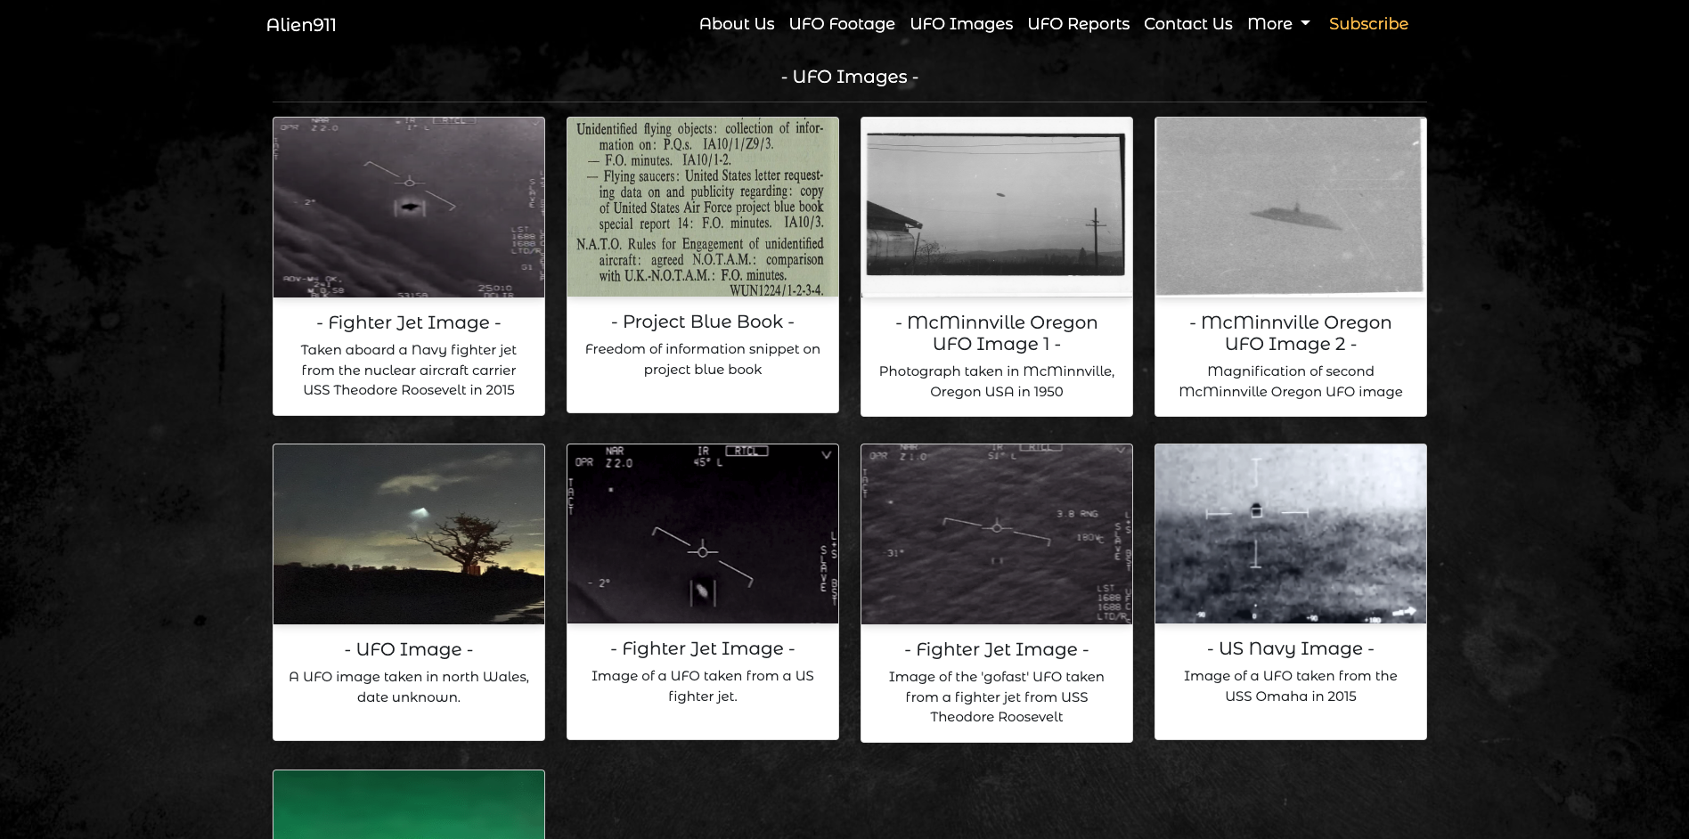Open the north Wales UFO tree photo
The width and height of the screenshot is (1689, 839).
coord(409,534)
